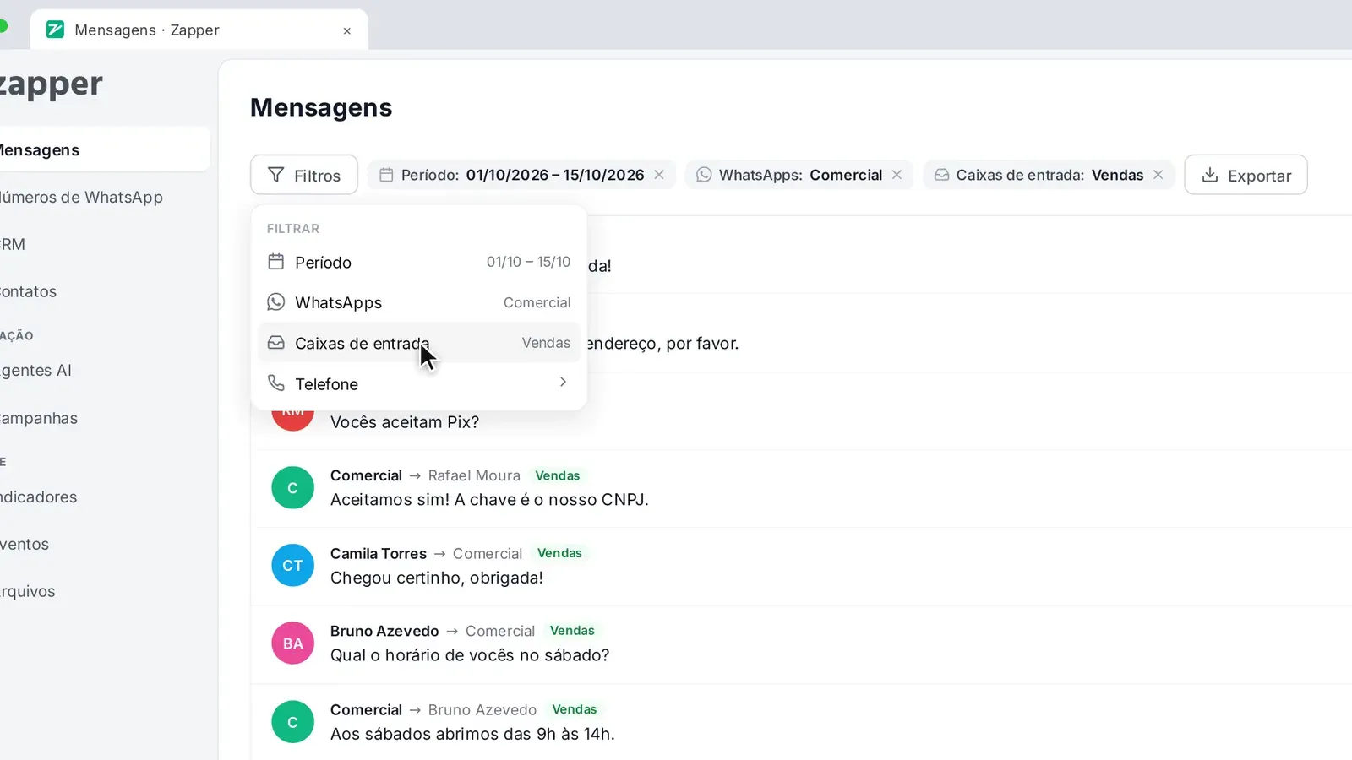Viewport: 1352px width, 760px height.
Task: Select WhatsApps in the filter menu
Action: click(x=419, y=302)
